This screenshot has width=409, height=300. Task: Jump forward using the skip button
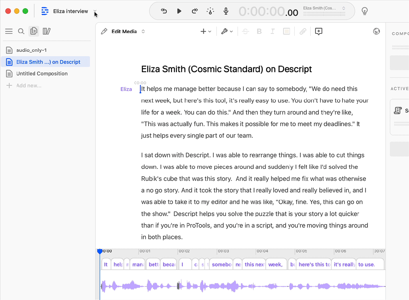[195, 11]
